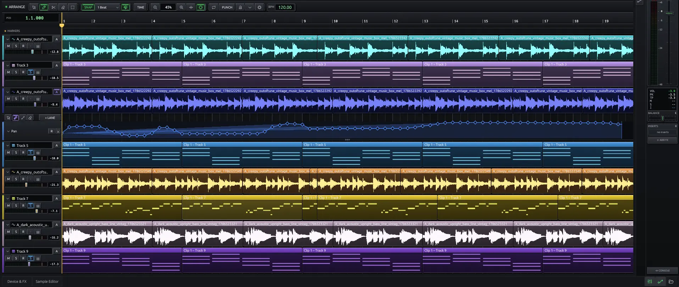Toggle the highlighted A button on second A_creepy_outoftu track
This screenshot has height=287, width=679.
click(x=56, y=92)
